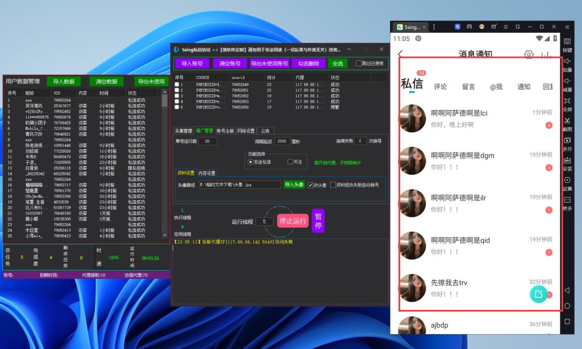Switch to the 网络设置 tab
The width and height of the screenshot is (582, 349).
click(x=246, y=131)
